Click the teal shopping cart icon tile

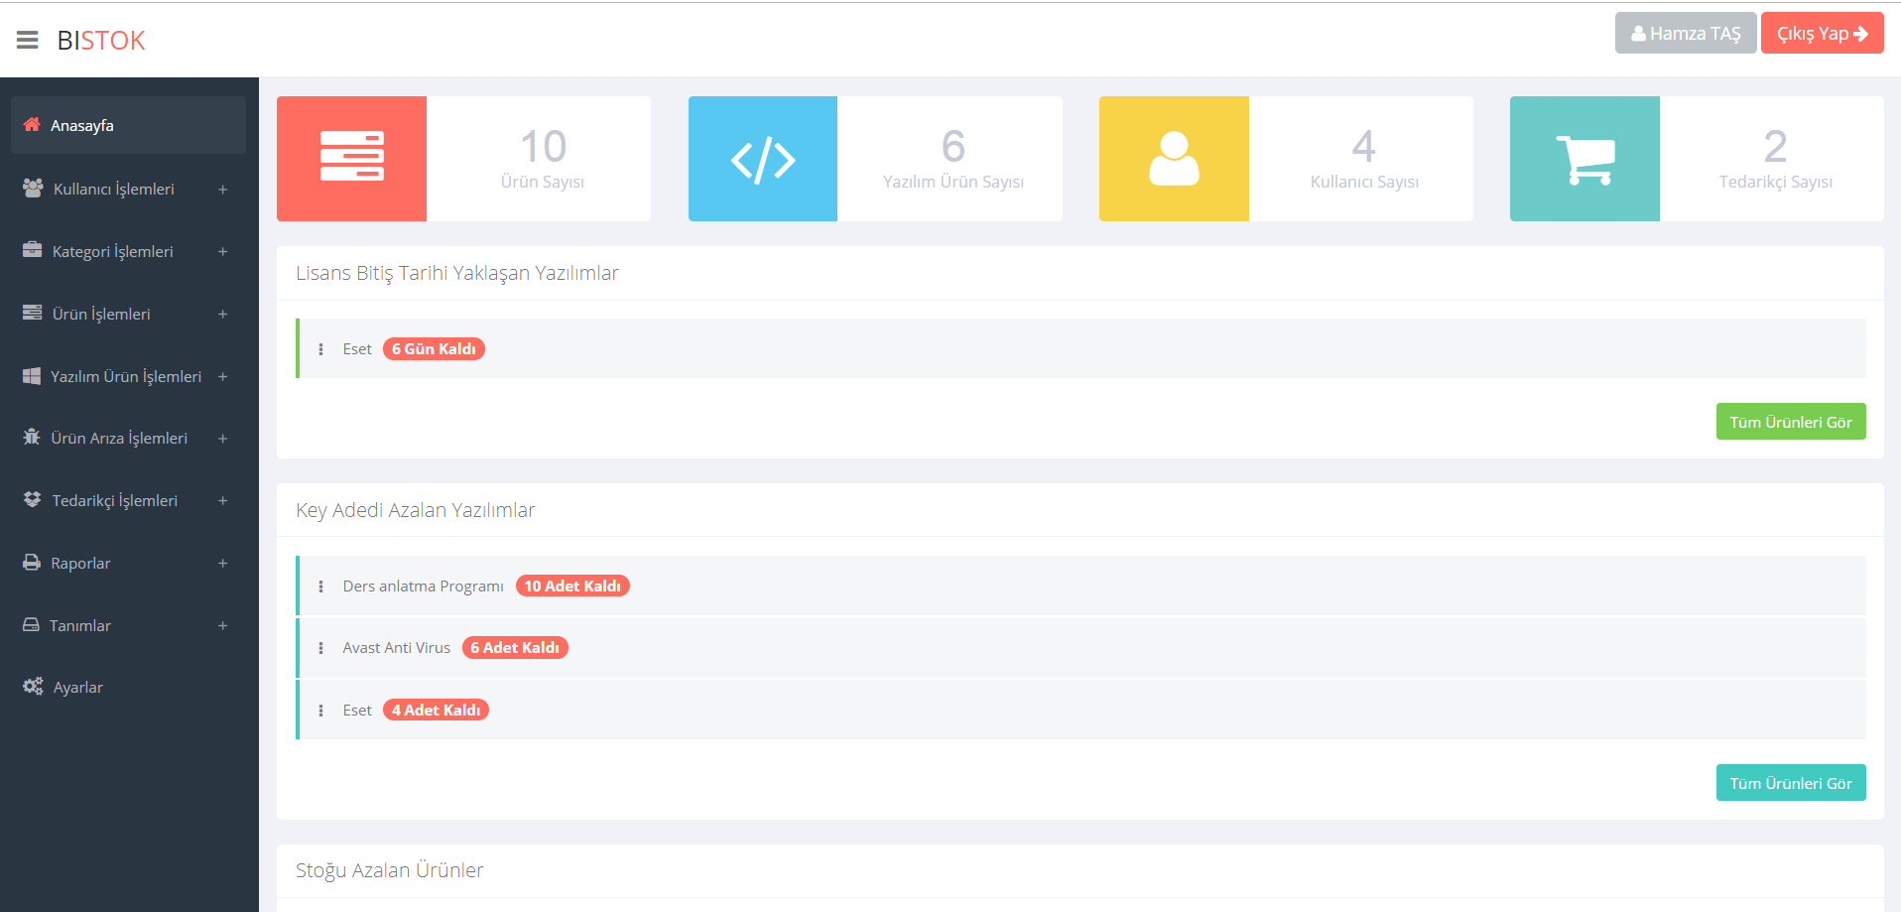click(1584, 159)
